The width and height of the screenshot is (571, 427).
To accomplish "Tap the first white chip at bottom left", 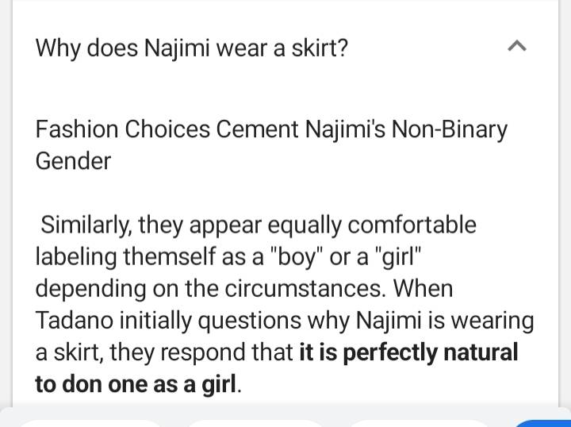I will [87, 423].
